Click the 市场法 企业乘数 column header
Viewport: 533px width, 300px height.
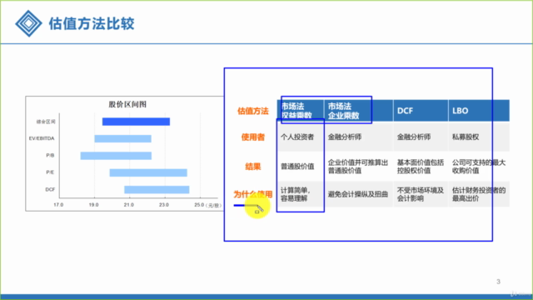pos(359,111)
